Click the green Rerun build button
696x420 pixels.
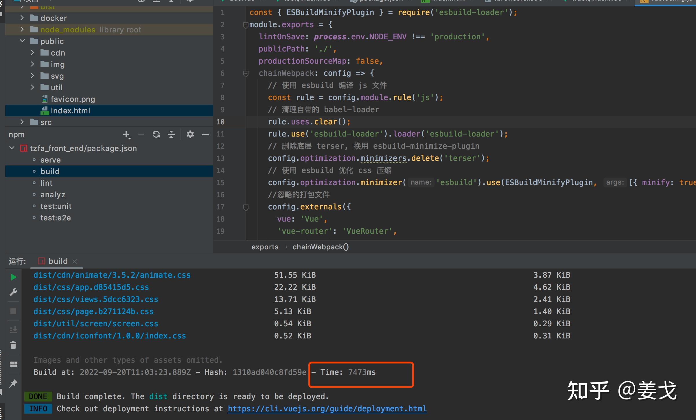coord(13,277)
